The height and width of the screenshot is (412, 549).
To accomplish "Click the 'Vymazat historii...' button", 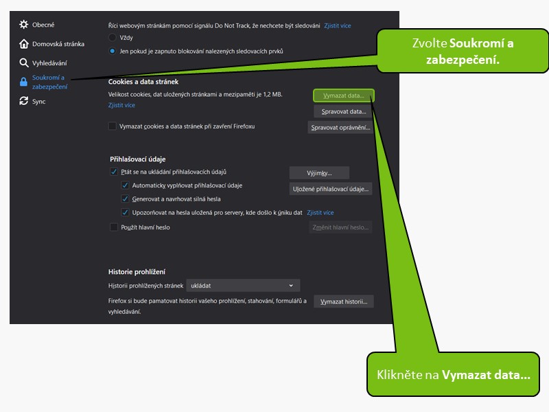I will click(343, 301).
